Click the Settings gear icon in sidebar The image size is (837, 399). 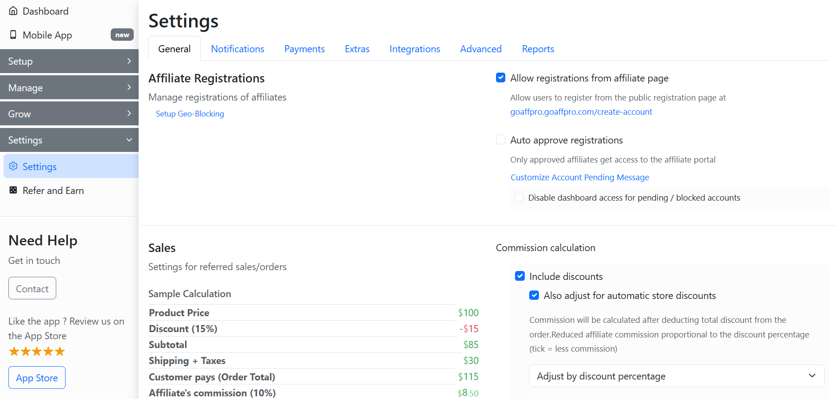coord(13,166)
